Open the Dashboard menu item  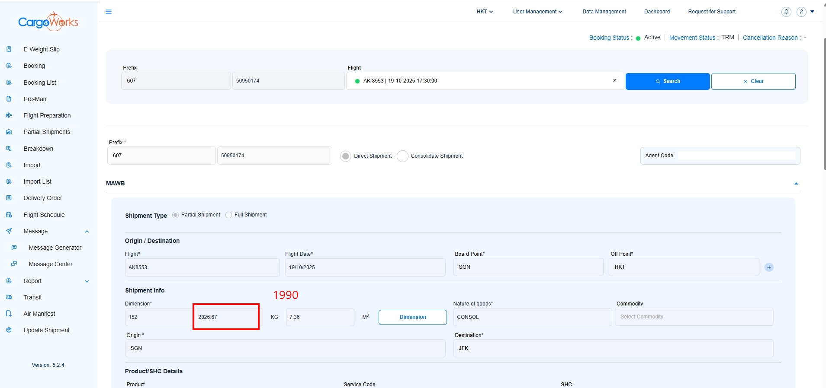[x=657, y=12]
